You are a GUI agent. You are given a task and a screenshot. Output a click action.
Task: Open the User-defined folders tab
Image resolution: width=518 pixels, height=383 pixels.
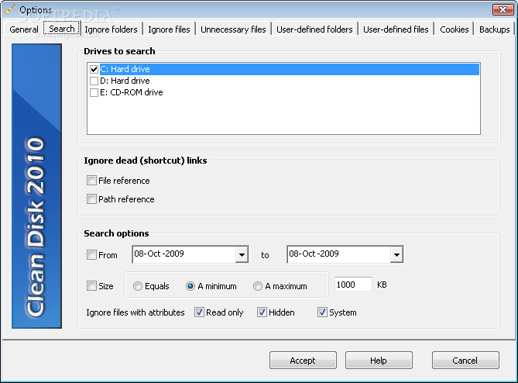[314, 29]
